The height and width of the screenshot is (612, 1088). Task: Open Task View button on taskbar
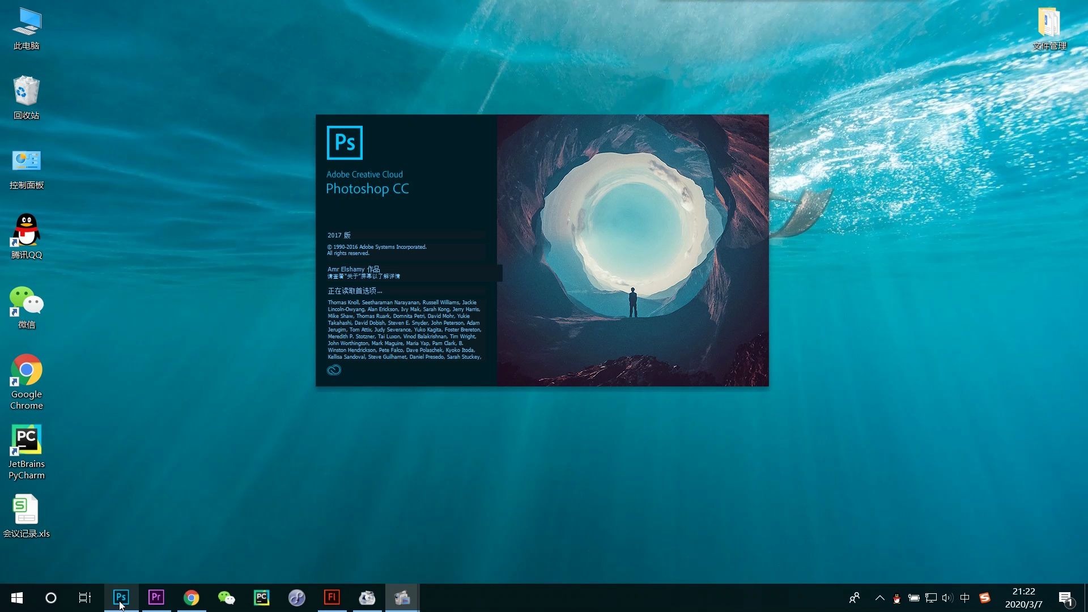(x=85, y=597)
